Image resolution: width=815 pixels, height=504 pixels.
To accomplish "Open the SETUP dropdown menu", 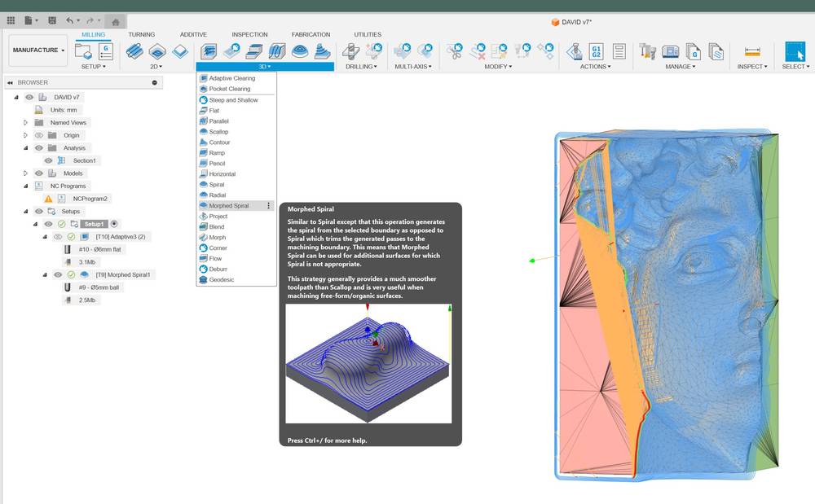I will (94, 67).
